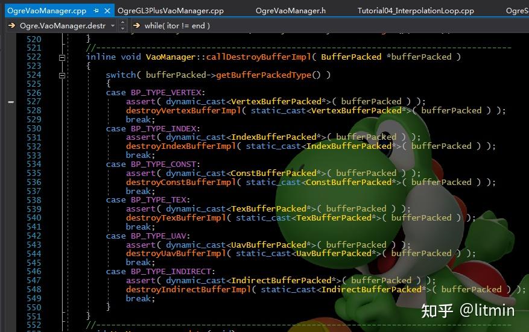The width and height of the screenshot is (529, 332).
Task: Click line number 520 in the gutter
Action: (x=34, y=39)
